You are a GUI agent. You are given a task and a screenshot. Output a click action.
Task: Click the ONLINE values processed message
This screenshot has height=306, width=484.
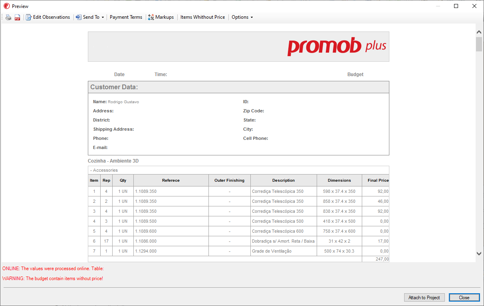coord(53,269)
